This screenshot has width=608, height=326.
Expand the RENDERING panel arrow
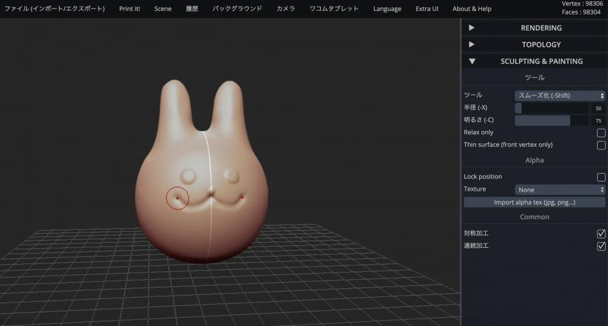(x=472, y=28)
